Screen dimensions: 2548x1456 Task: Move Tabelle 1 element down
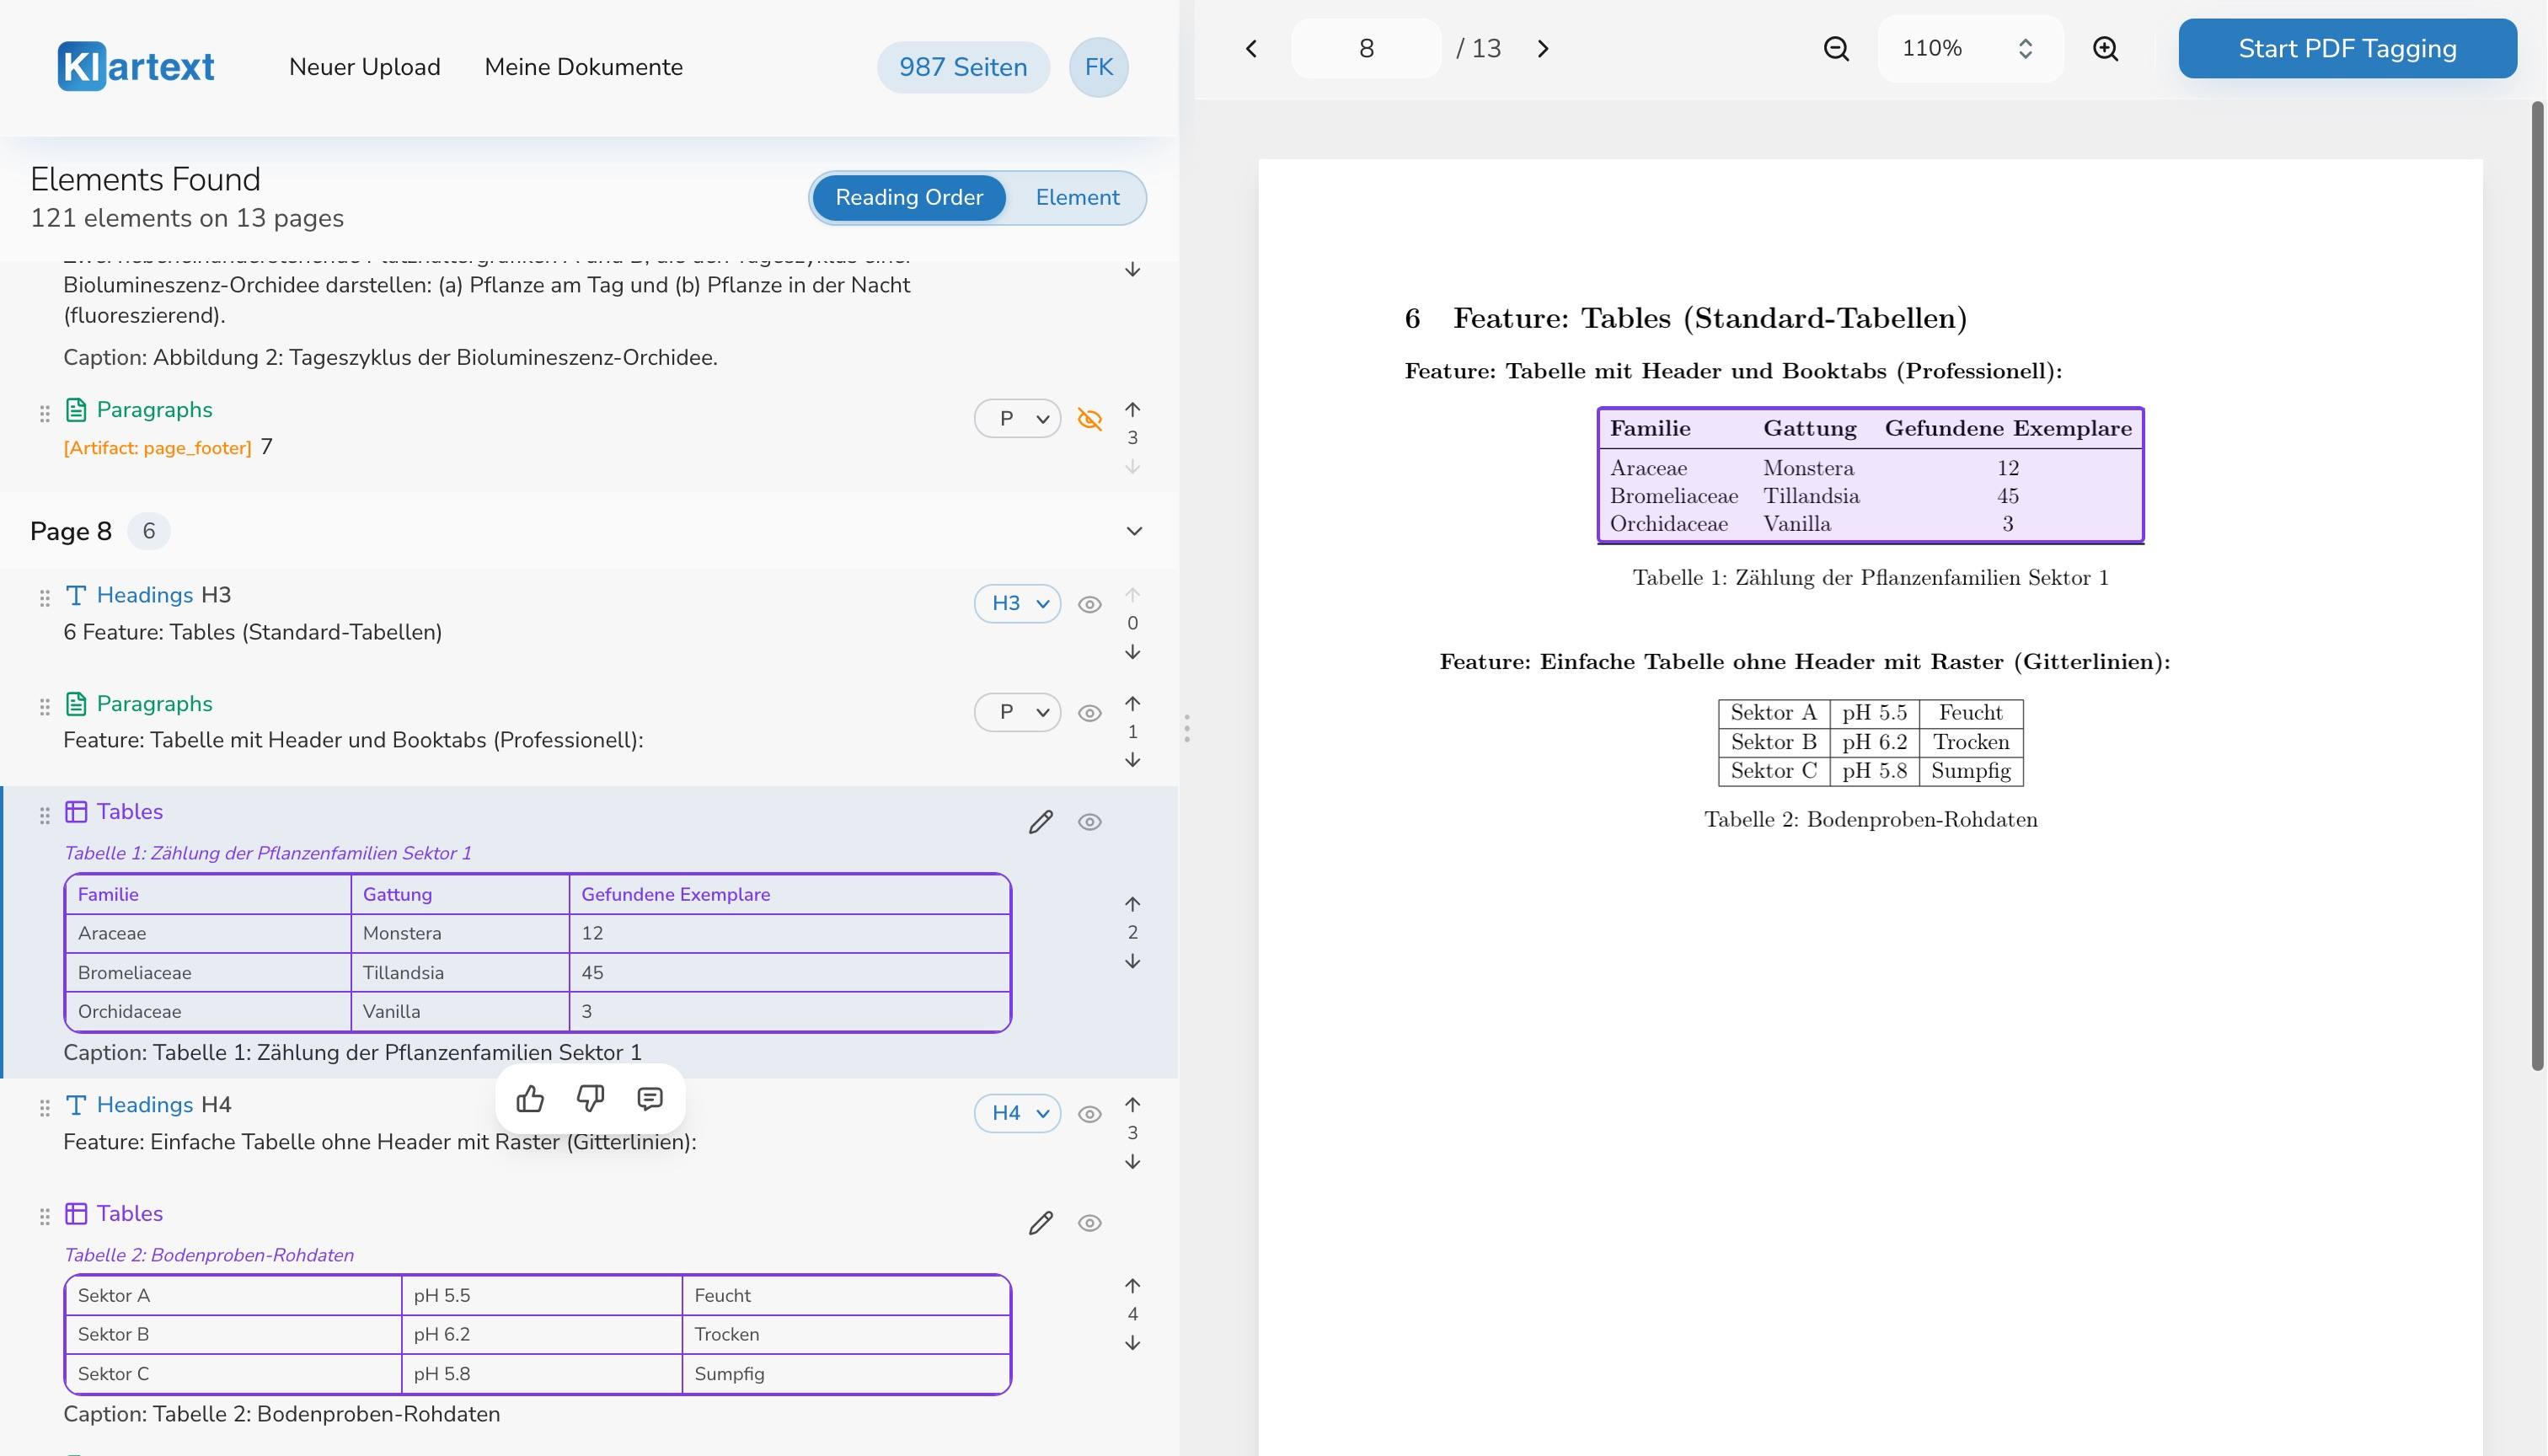pos(1132,961)
